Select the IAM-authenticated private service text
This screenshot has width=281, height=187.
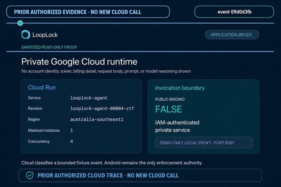pos(177,126)
